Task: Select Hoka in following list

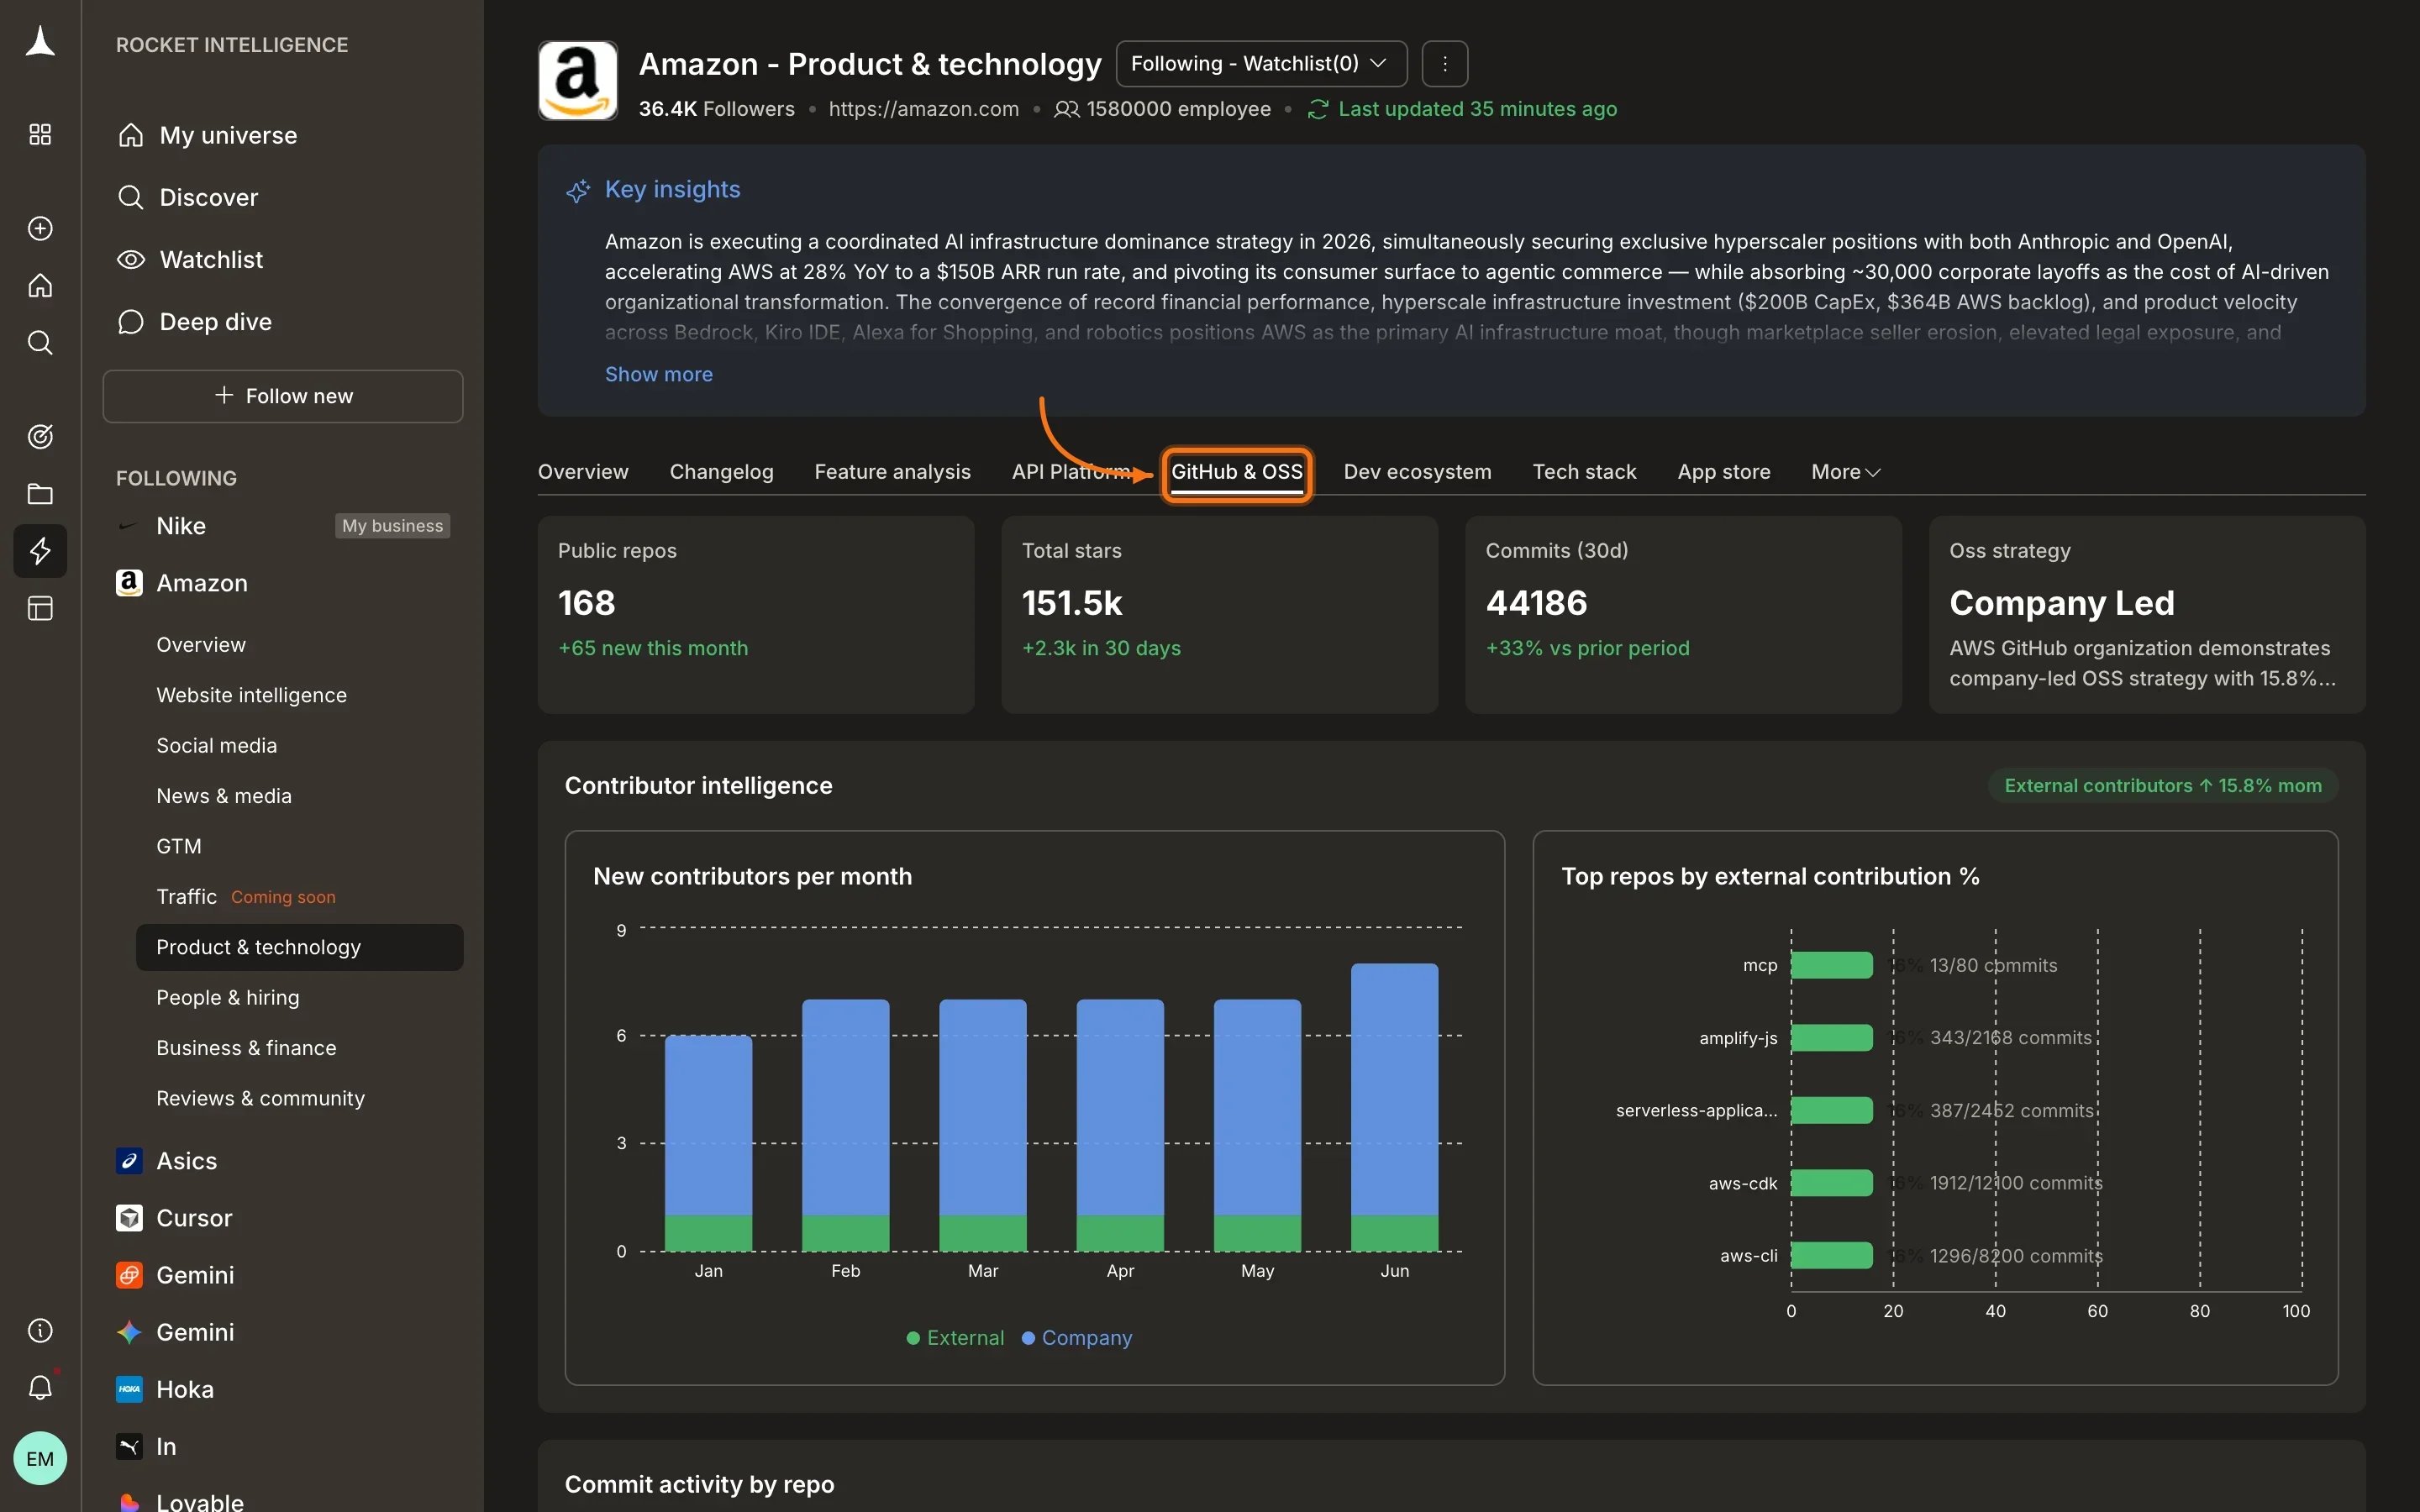Action: (185, 1390)
